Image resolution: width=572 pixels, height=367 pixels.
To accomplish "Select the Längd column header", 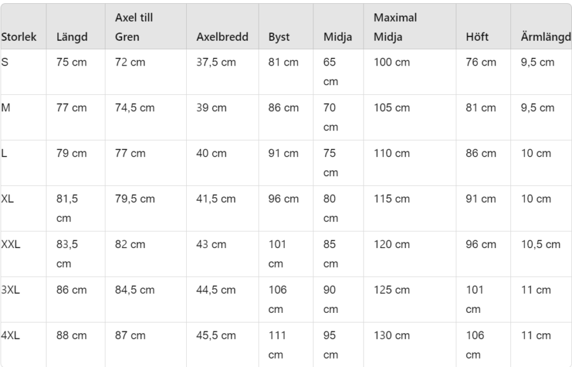I will [72, 37].
